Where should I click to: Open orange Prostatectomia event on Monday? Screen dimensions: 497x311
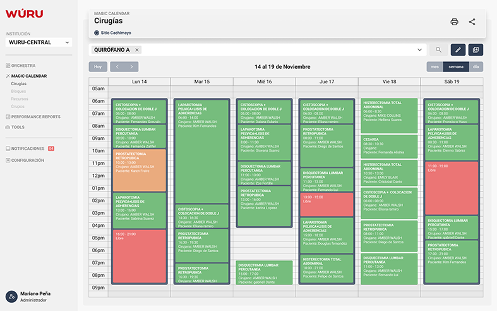[x=140, y=171]
